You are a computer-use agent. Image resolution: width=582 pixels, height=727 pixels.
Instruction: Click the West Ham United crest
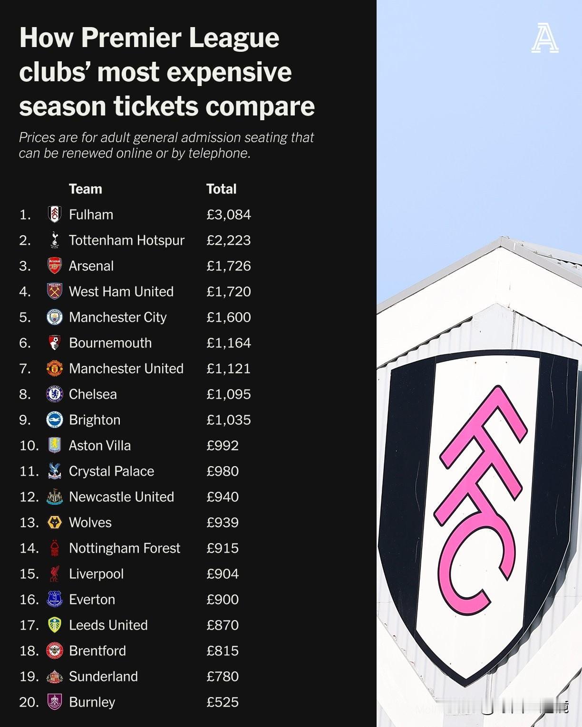tap(55, 291)
